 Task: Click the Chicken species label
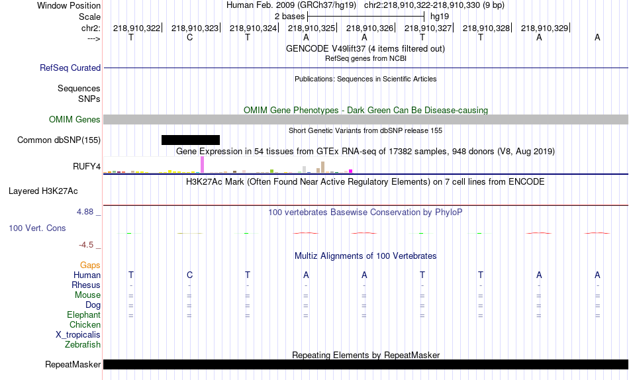click(x=85, y=324)
